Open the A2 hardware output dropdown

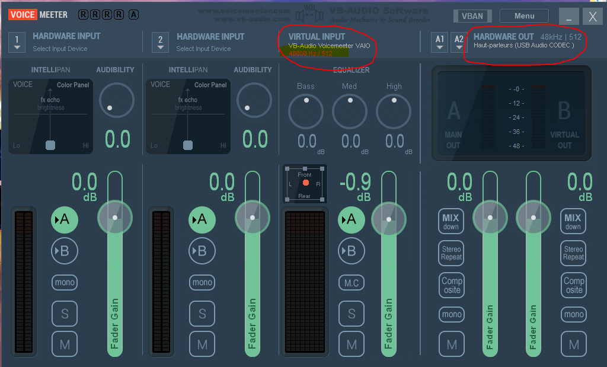click(459, 42)
